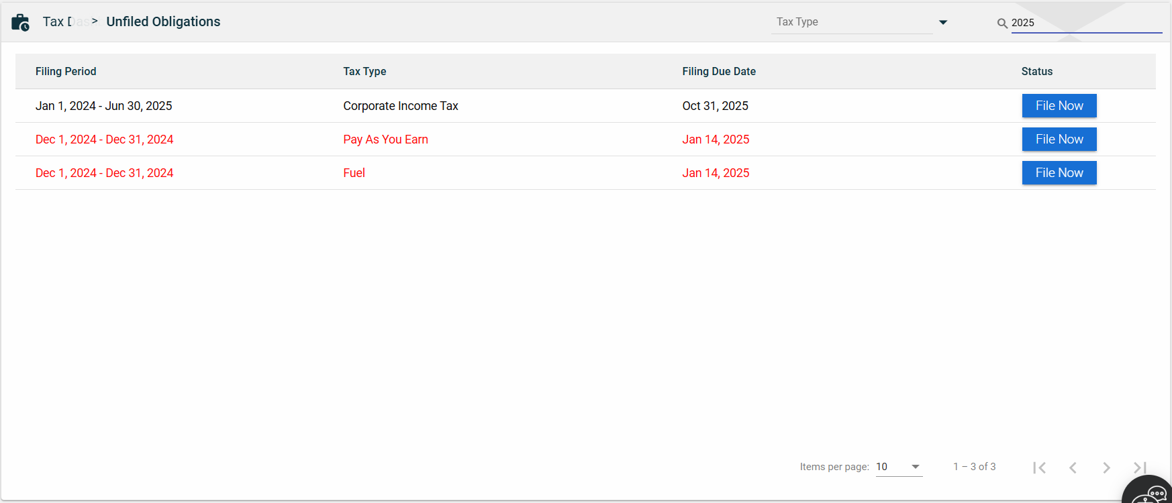1172x503 pixels.
Task: Sort by Filing Period column header
Action: 66,72
